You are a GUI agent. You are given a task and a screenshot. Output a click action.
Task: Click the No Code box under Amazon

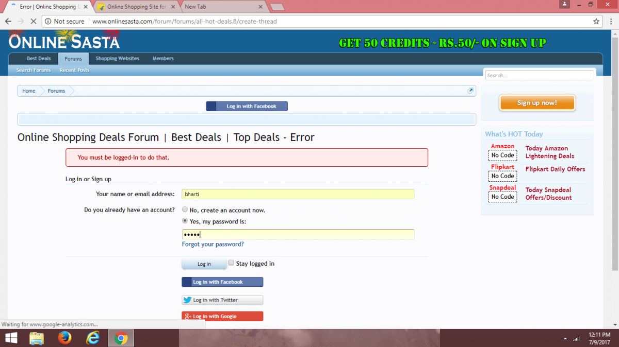pos(502,155)
